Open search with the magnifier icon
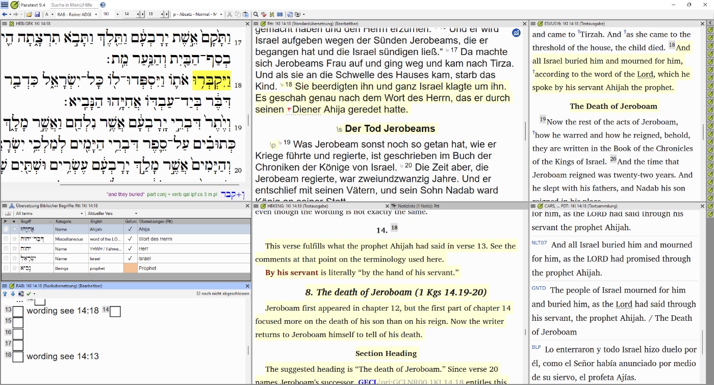Screen dimensions: 714x385 pyautogui.click(x=256, y=14)
